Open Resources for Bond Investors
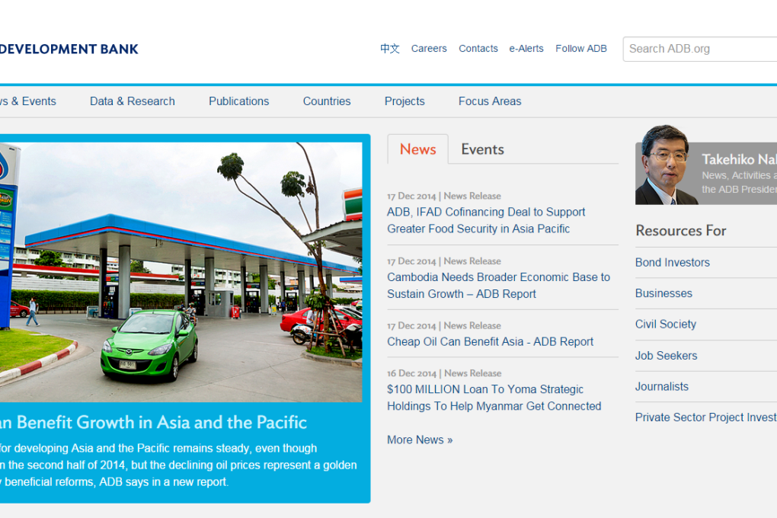This screenshot has height=518, width=777. coord(673,262)
